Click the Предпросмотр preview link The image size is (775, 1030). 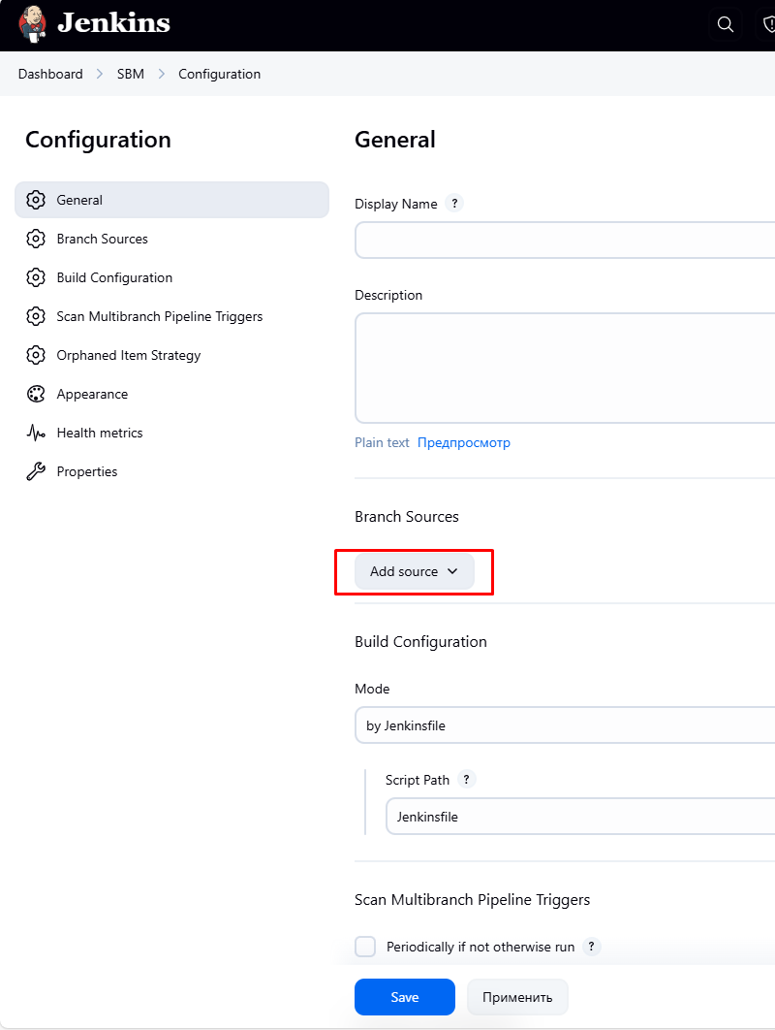463,442
